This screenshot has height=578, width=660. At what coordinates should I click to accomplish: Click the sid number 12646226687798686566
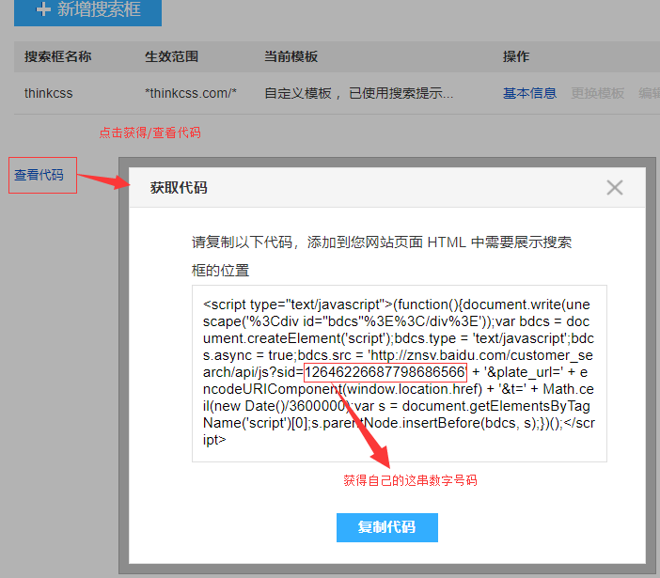(x=385, y=372)
